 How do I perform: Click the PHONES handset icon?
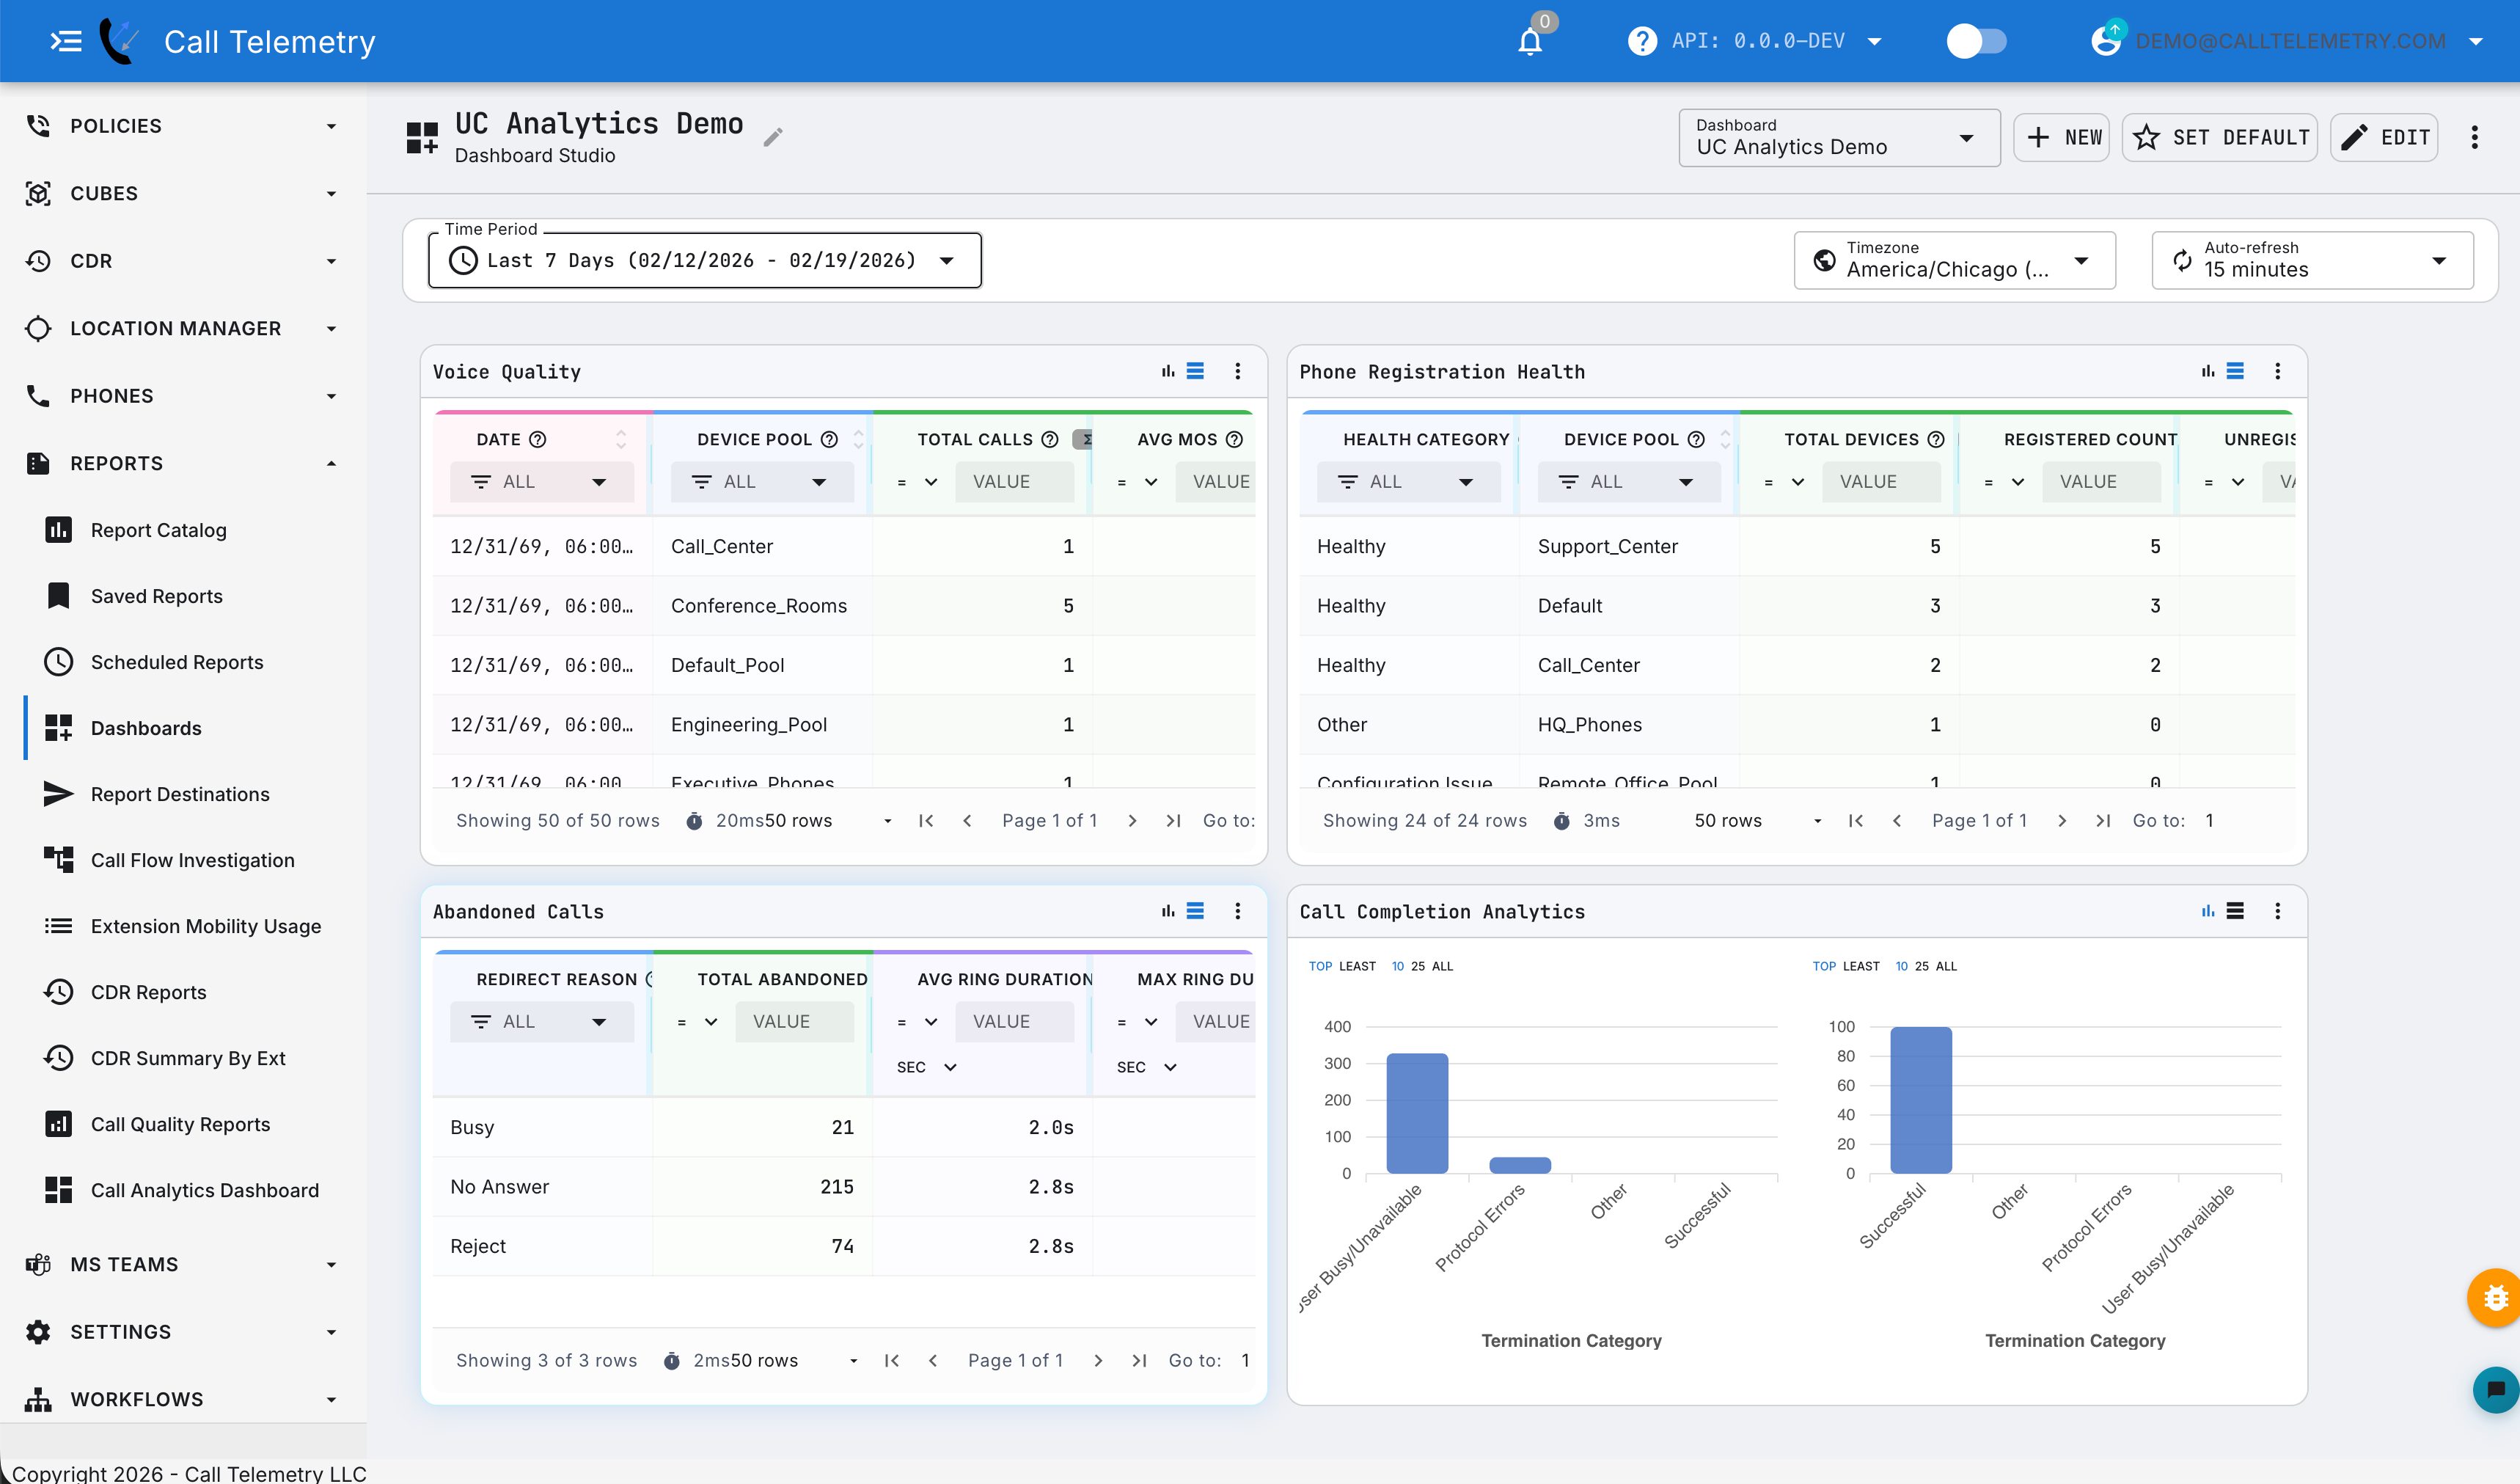(x=38, y=396)
